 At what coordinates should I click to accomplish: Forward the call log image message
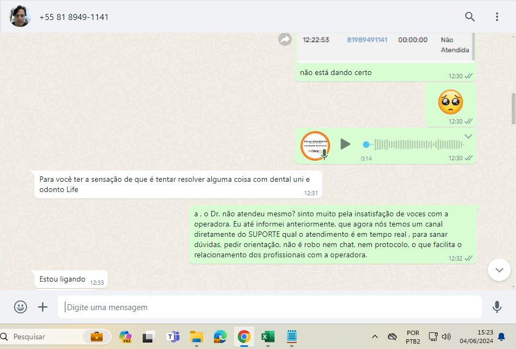pos(285,39)
